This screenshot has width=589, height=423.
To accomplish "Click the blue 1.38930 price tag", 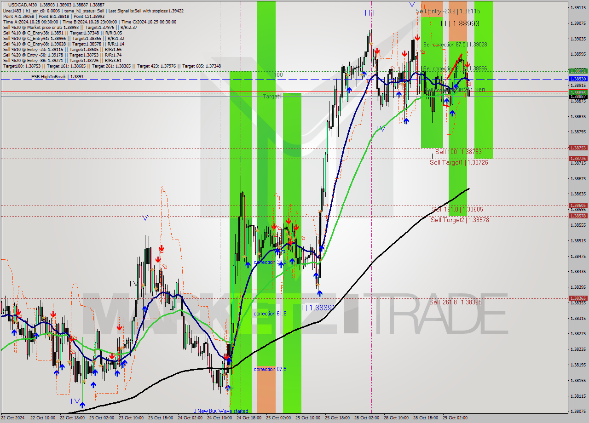I will click(x=578, y=79).
